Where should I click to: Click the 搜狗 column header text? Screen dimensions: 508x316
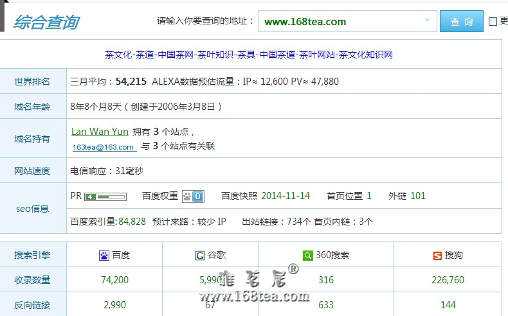[x=453, y=255]
